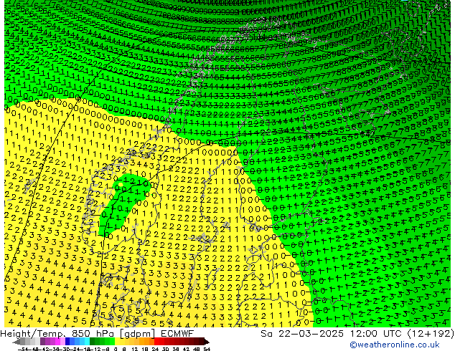Click the dark blue -30 swatch on color scale
The height and width of the screenshot is (351, 455).
click(x=67, y=341)
